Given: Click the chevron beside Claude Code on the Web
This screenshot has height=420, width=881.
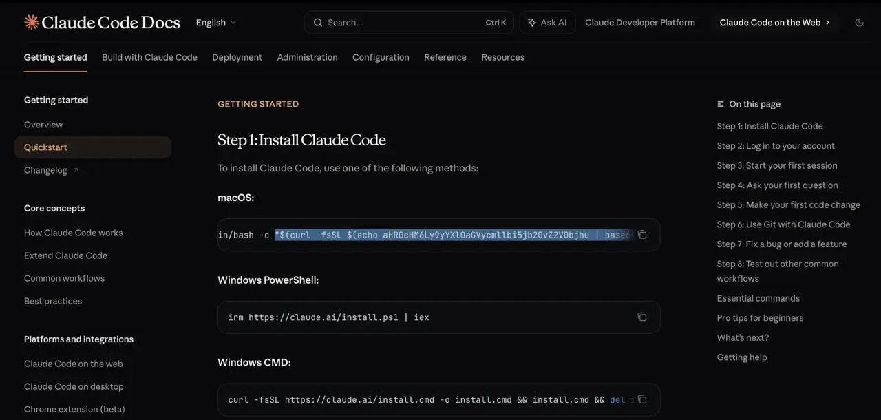Looking at the screenshot, I should (x=827, y=23).
